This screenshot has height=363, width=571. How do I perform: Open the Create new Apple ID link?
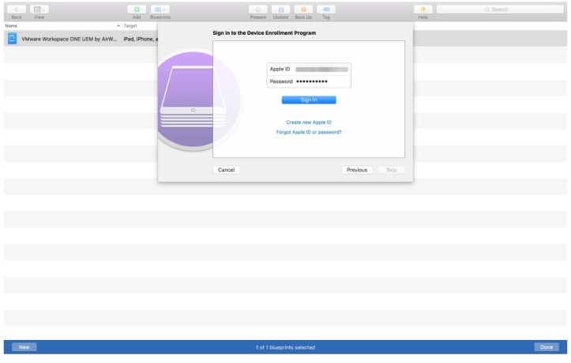(x=309, y=123)
